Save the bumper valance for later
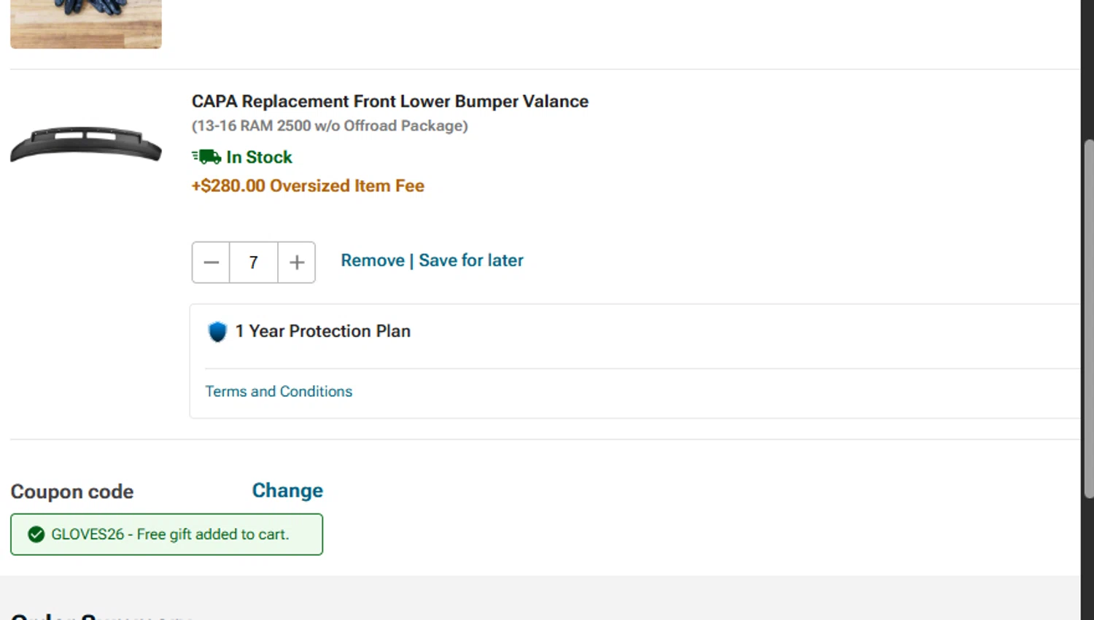 coord(471,260)
